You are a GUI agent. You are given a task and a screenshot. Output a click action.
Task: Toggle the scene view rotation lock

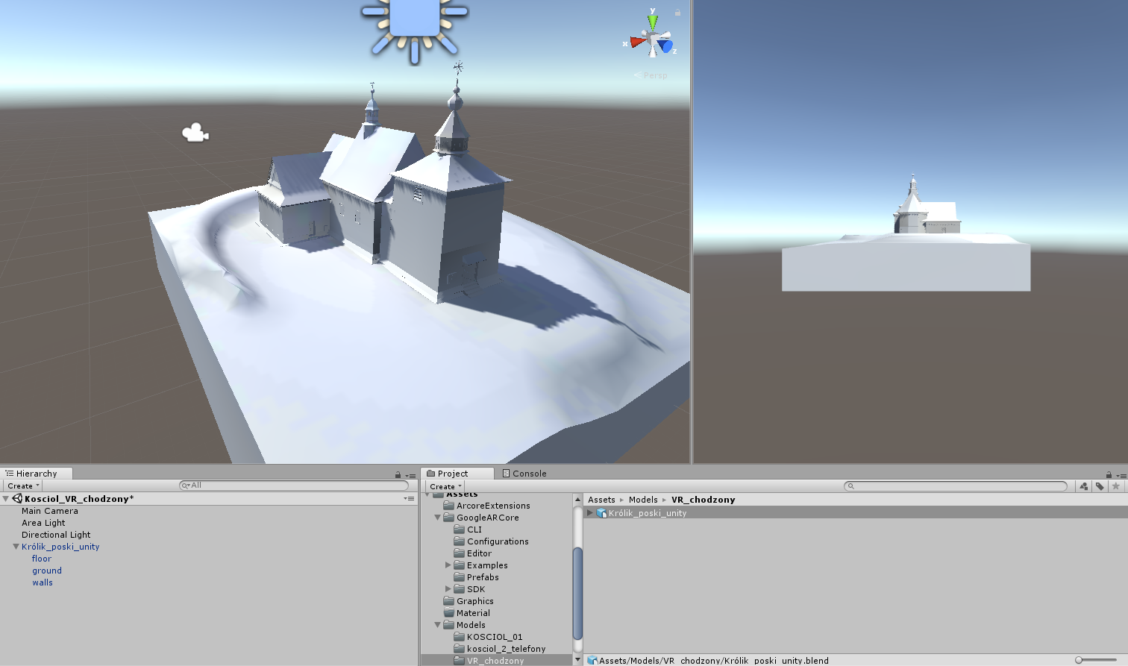(x=677, y=13)
